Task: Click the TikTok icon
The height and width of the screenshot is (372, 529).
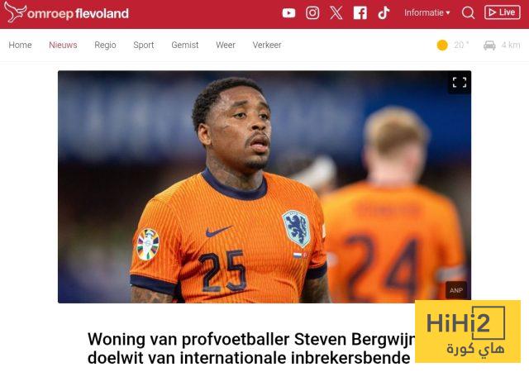Action: click(384, 13)
